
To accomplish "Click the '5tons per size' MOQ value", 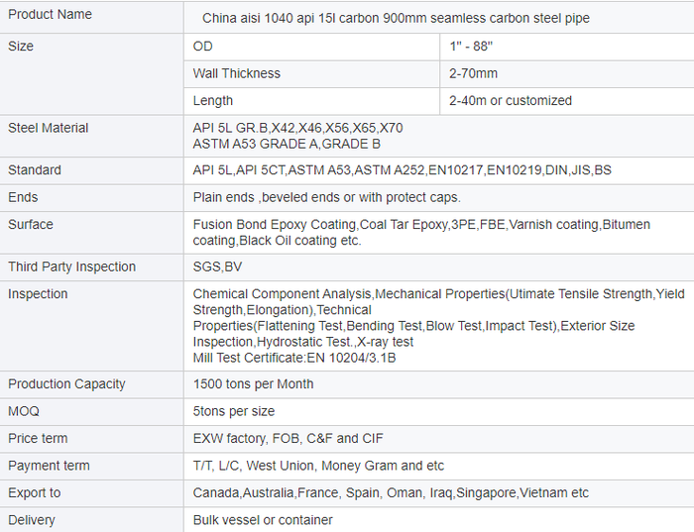I will coord(233,411).
